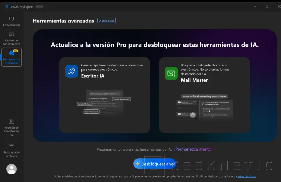Click the IA en la nube badge
The width and height of the screenshot is (281, 182).
coord(106,21)
